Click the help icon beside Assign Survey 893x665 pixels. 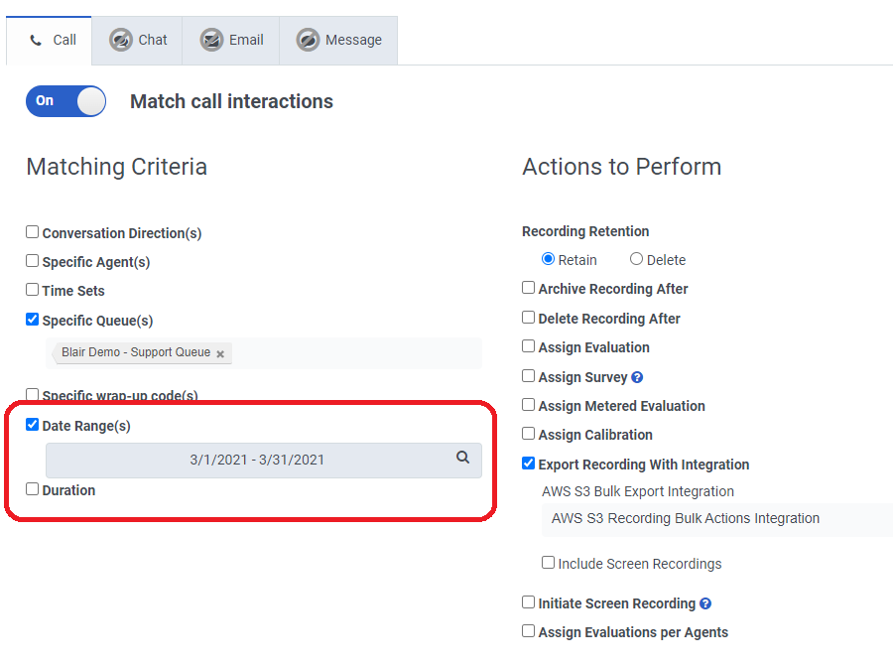(x=637, y=377)
